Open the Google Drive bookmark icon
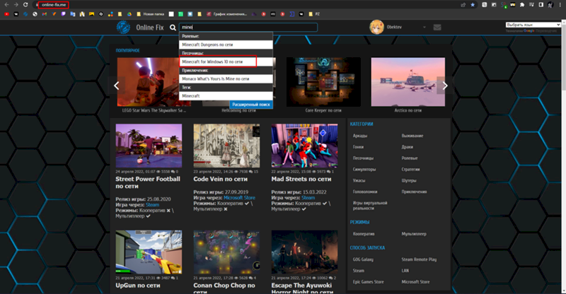 click(x=129, y=14)
